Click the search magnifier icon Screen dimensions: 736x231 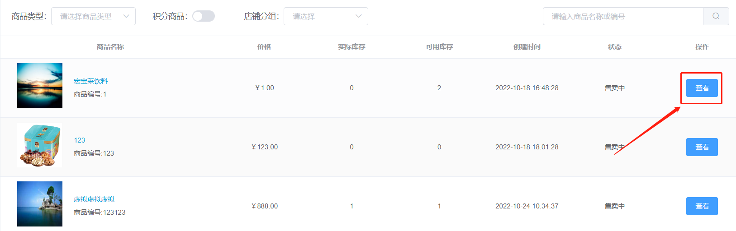(716, 16)
